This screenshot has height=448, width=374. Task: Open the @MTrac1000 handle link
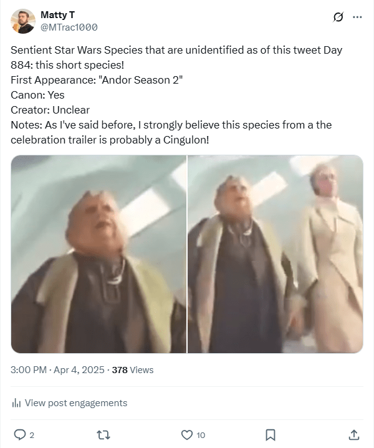click(69, 27)
